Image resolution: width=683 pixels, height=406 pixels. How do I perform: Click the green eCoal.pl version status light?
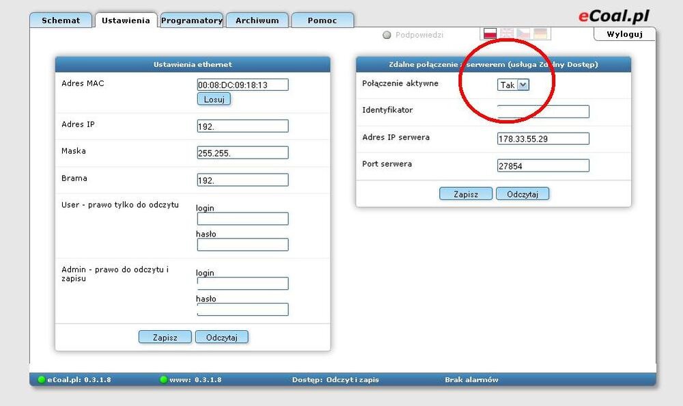[42, 380]
